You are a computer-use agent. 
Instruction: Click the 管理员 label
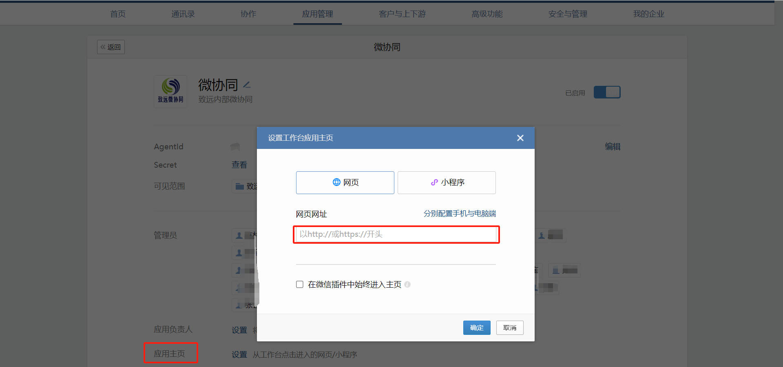[x=165, y=235]
